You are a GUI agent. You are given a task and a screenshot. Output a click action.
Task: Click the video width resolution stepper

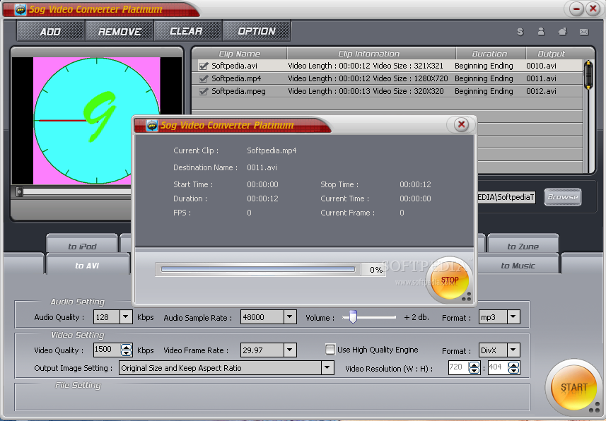[x=474, y=367]
